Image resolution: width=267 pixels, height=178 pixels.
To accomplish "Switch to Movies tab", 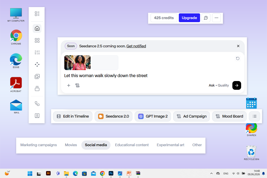I will coord(71,145).
